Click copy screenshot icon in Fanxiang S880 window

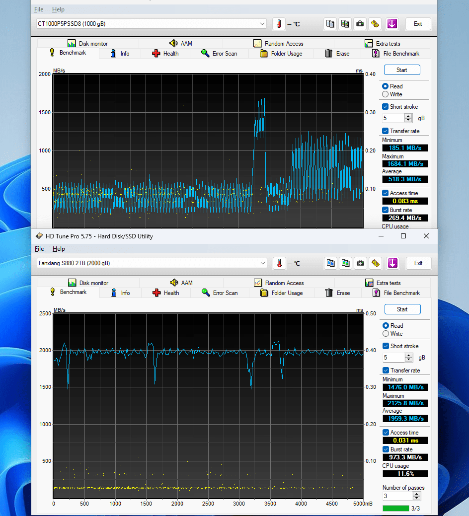coord(346,263)
